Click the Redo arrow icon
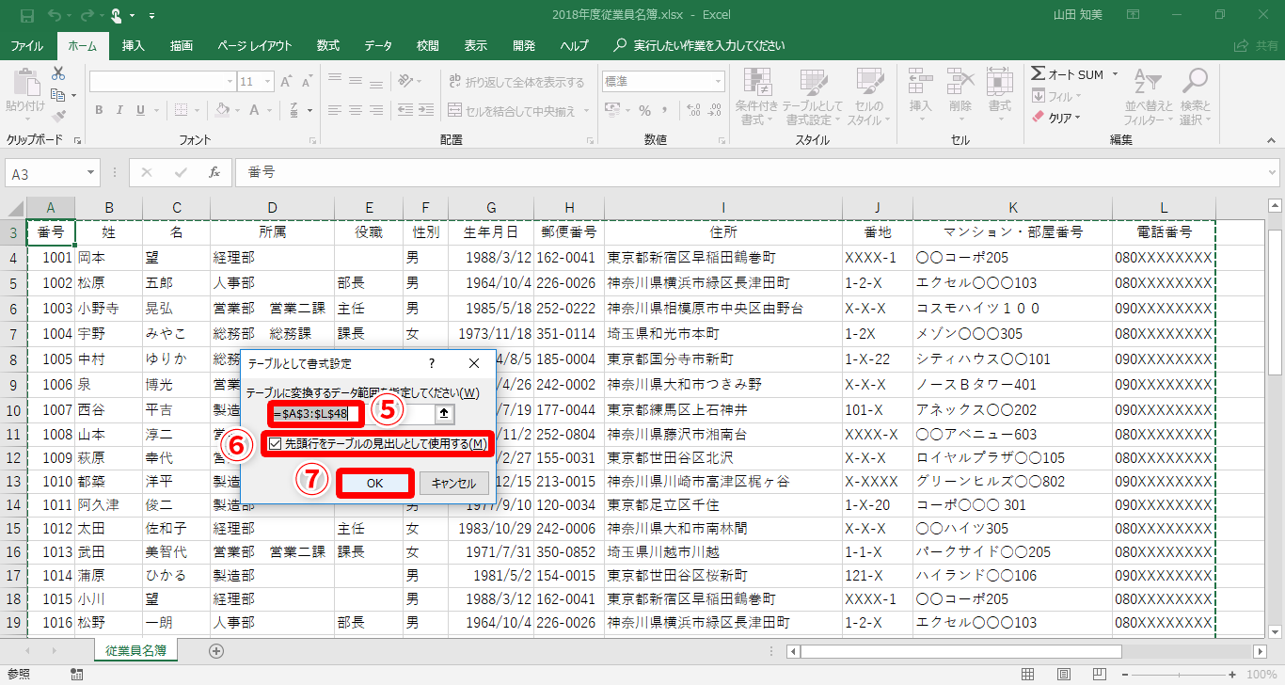1285x685 pixels. 87,16
